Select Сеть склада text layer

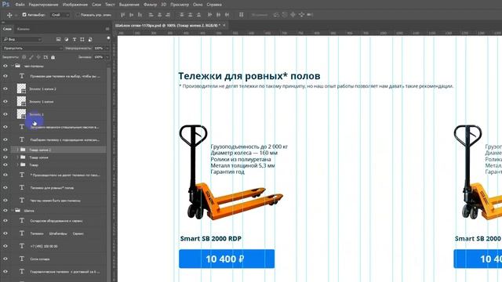point(40,259)
